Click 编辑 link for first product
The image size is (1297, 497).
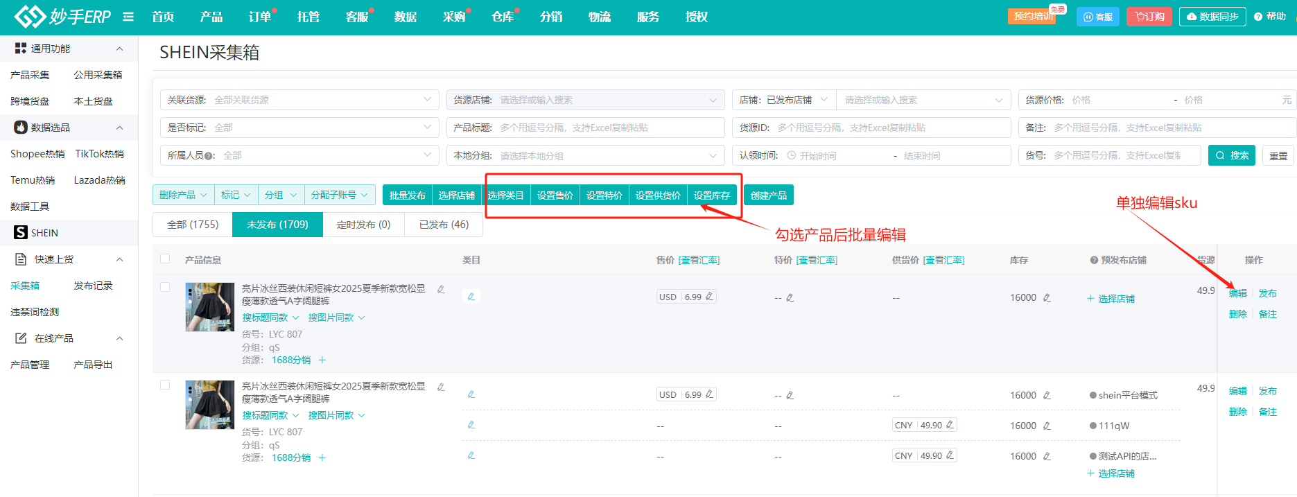pyautogui.click(x=1238, y=293)
